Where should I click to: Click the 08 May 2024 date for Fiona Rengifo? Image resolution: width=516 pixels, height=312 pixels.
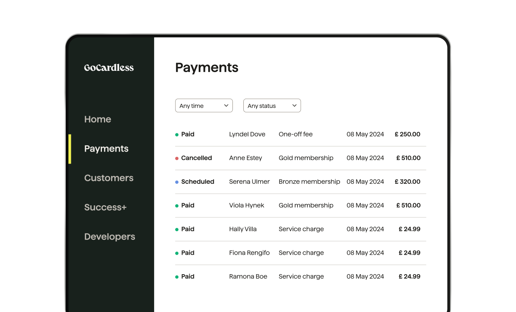[x=365, y=253]
